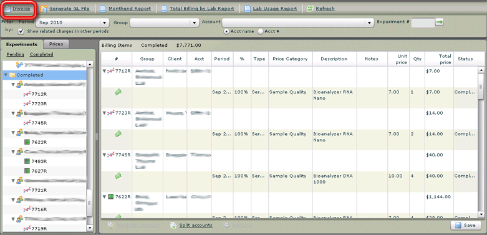Click the Status column header
The height and width of the screenshot is (235, 487).
point(465,59)
